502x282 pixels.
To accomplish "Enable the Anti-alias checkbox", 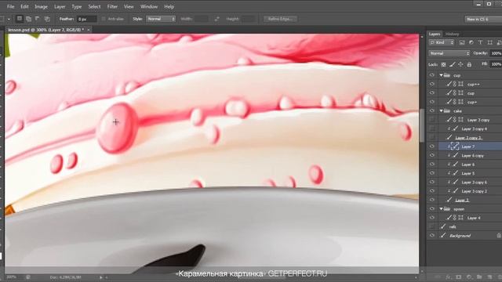I will (x=104, y=19).
